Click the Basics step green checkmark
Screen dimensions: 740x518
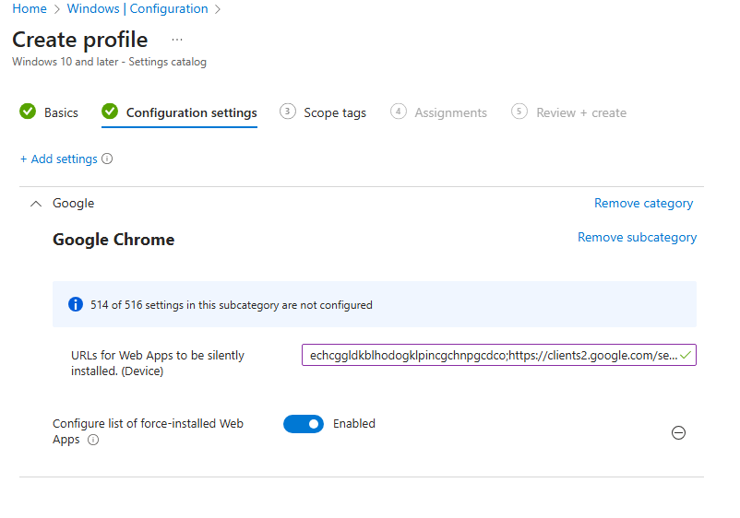coord(28,112)
